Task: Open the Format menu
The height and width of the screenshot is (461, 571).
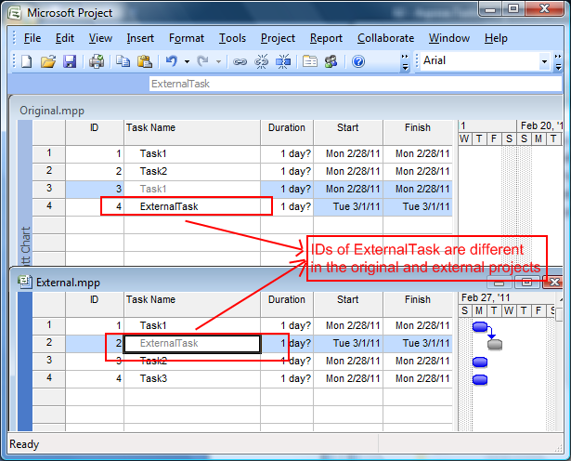Action: (x=187, y=38)
